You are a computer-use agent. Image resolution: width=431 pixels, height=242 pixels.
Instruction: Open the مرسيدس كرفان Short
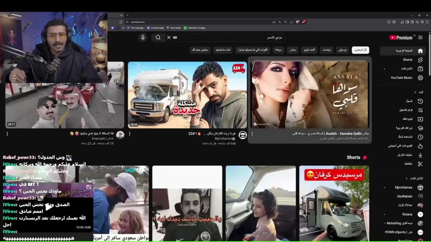[x=334, y=204]
